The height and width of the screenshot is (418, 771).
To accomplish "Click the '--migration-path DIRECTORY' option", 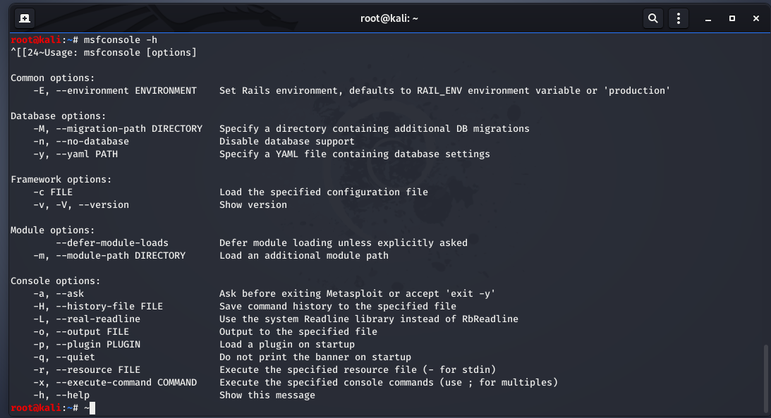I will (129, 129).
